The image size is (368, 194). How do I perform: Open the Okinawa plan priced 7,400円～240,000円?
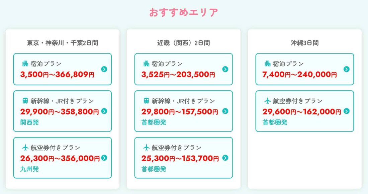pos(300,74)
